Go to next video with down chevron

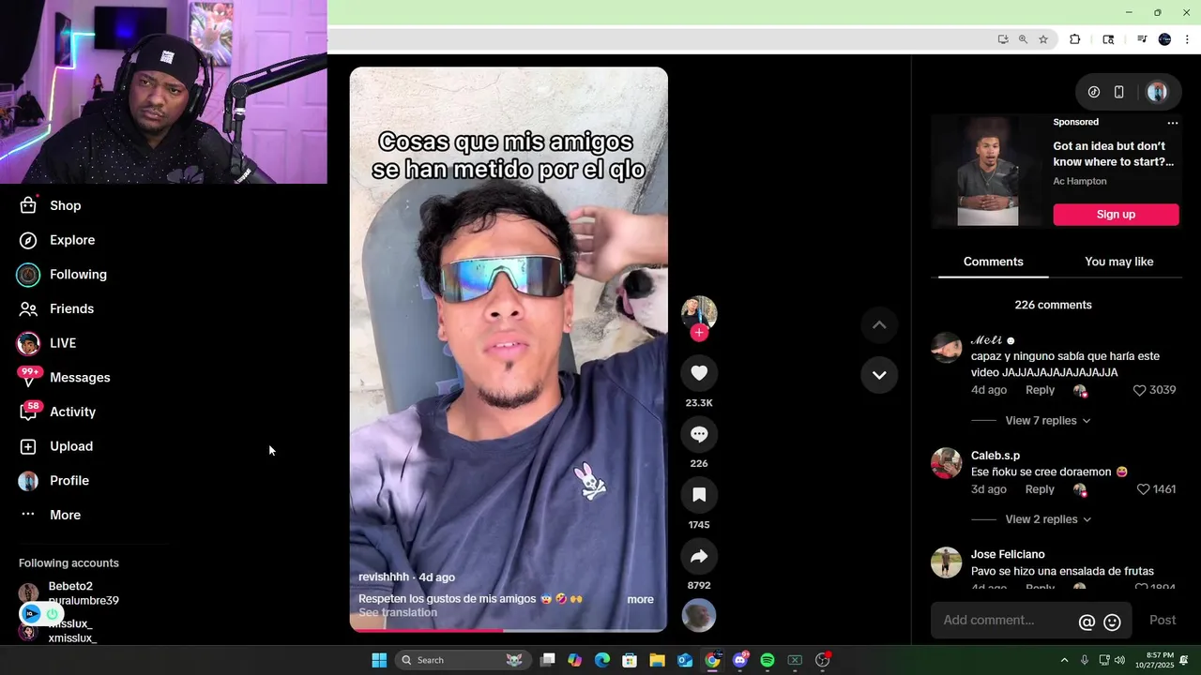879,375
